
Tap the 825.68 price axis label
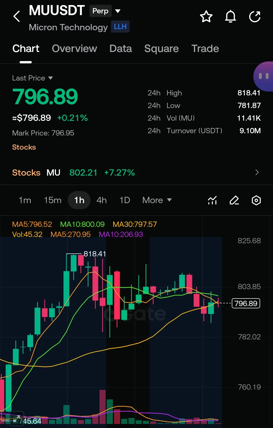pos(249,240)
